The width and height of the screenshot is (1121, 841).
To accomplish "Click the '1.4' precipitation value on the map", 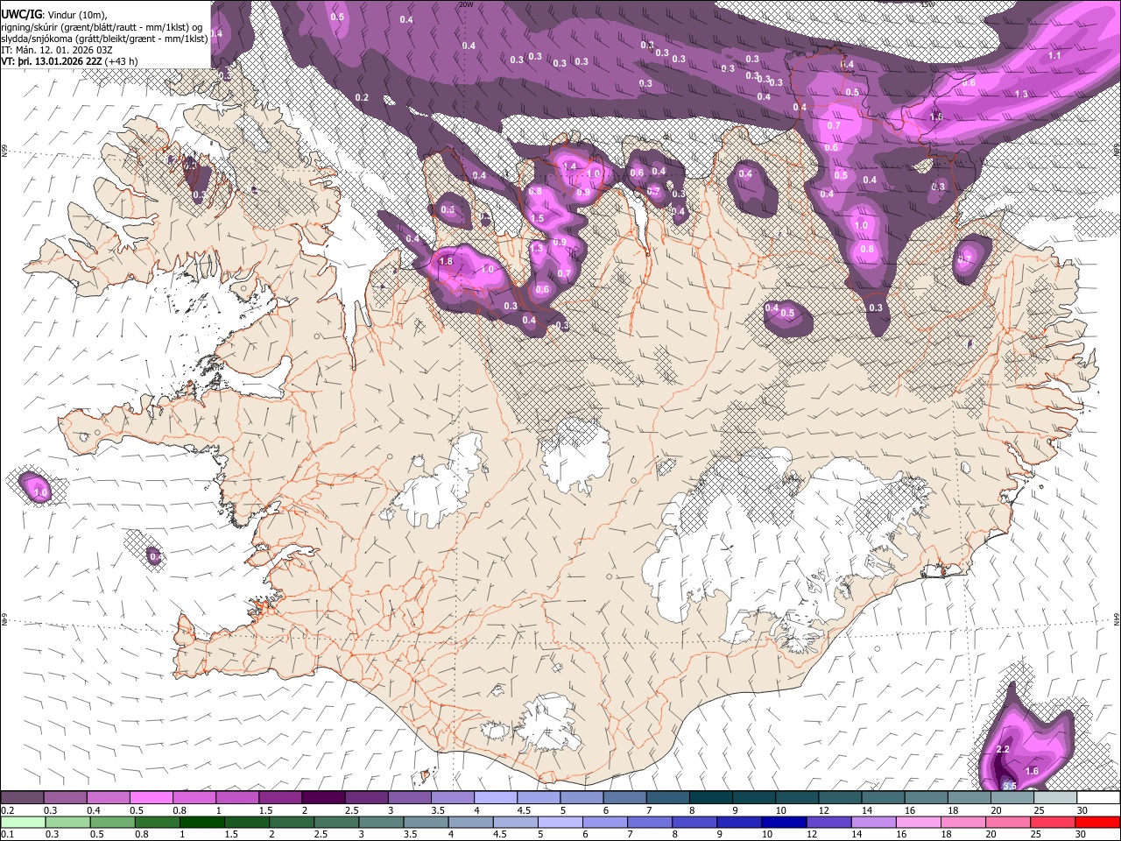I will [569, 166].
